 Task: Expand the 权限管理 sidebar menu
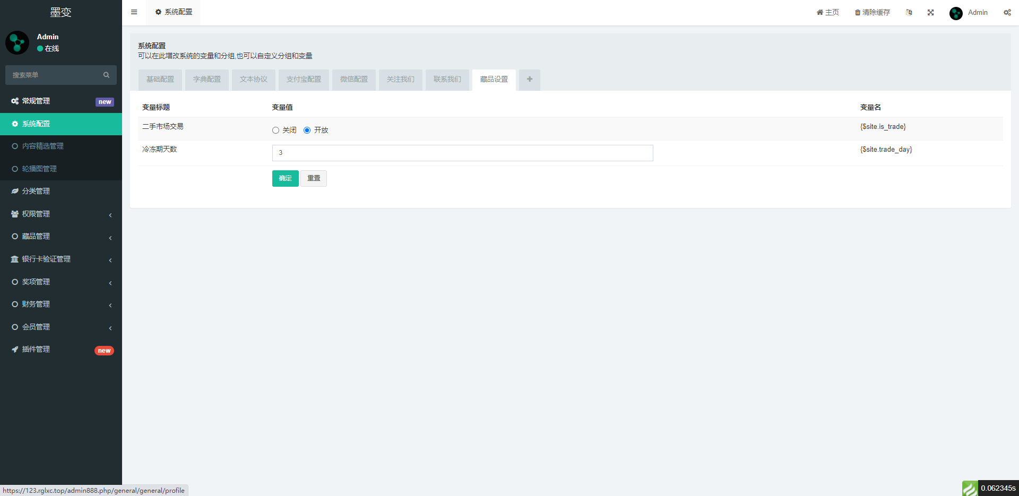[61, 214]
